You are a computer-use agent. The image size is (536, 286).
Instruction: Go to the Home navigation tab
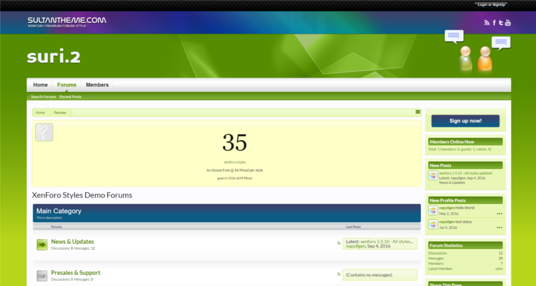[x=40, y=85]
